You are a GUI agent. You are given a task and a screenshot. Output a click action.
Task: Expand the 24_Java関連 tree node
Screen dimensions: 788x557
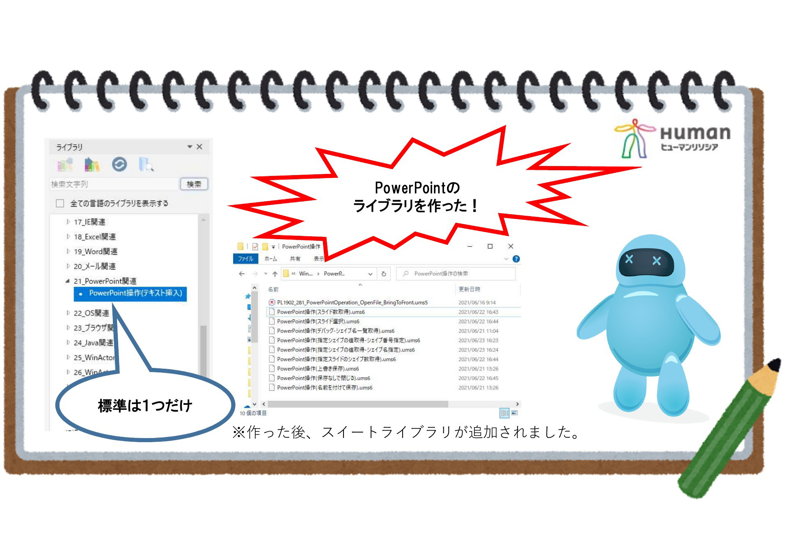pos(68,342)
